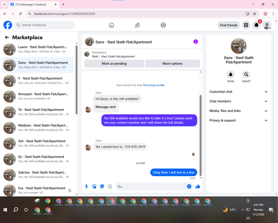The image size is (278, 223).
Task: Open the Facebook logo home link
Action: point(8,25)
